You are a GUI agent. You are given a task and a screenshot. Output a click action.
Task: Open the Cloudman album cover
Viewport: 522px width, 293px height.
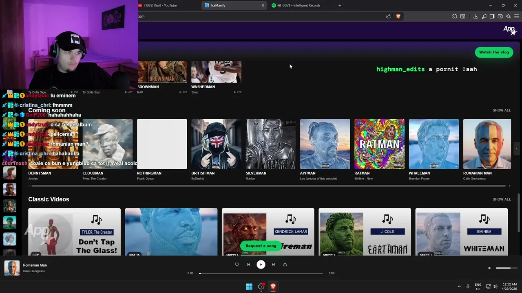pos(108,144)
